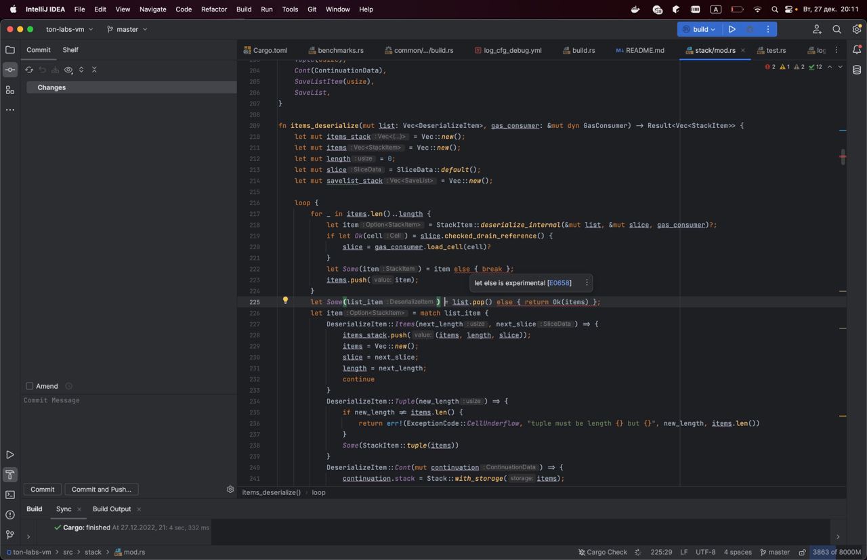Open the Notifications bell icon
Viewport: 867px width, 560px height.
pos(857,49)
